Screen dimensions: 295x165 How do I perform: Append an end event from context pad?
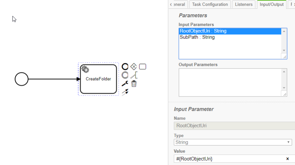pyautogui.click(x=125, y=67)
